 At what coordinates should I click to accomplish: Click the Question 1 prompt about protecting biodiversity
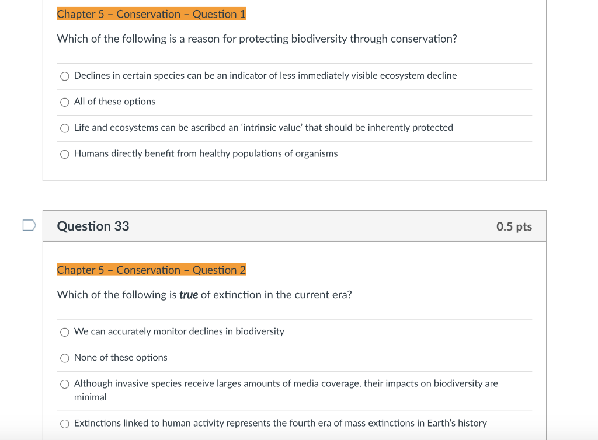tap(257, 39)
